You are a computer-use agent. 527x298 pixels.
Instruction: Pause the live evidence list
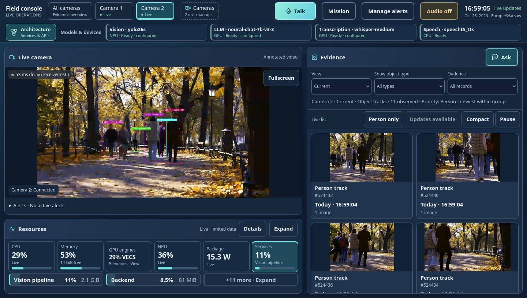pyautogui.click(x=507, y=119)
